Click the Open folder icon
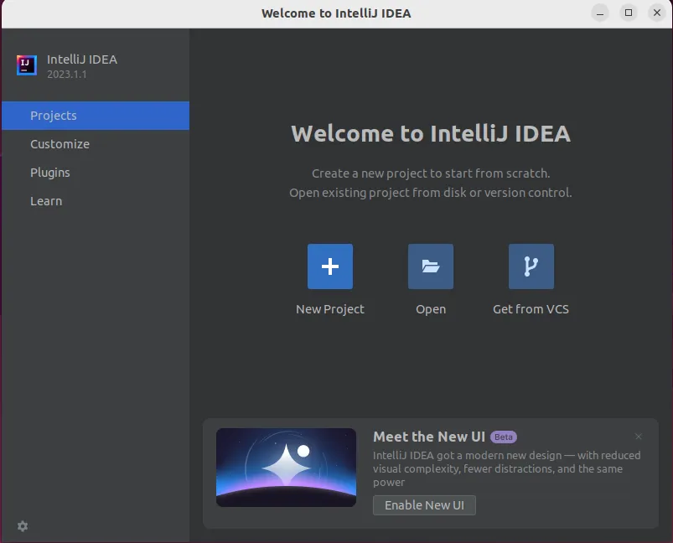The height and width of the screenshot is (543, 673). [x=431, y=266]
